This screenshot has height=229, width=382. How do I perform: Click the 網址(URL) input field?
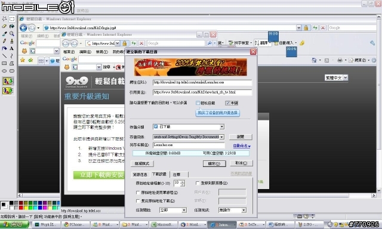pyautogui.click(x=202, y=82)
